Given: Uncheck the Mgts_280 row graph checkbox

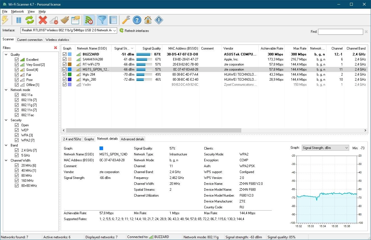Looking at the screenshot, I should (x=65, y=80).
